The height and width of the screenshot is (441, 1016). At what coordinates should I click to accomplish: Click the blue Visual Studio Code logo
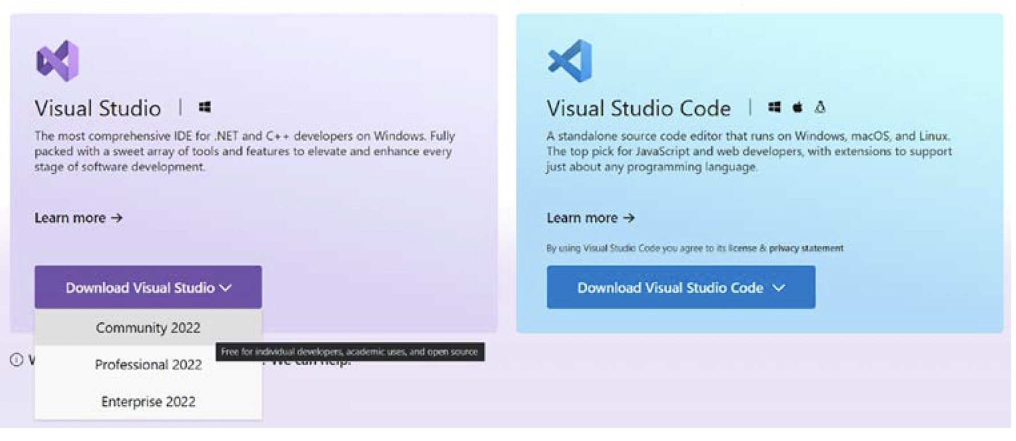pyautogui.click(x=570, y=61)
